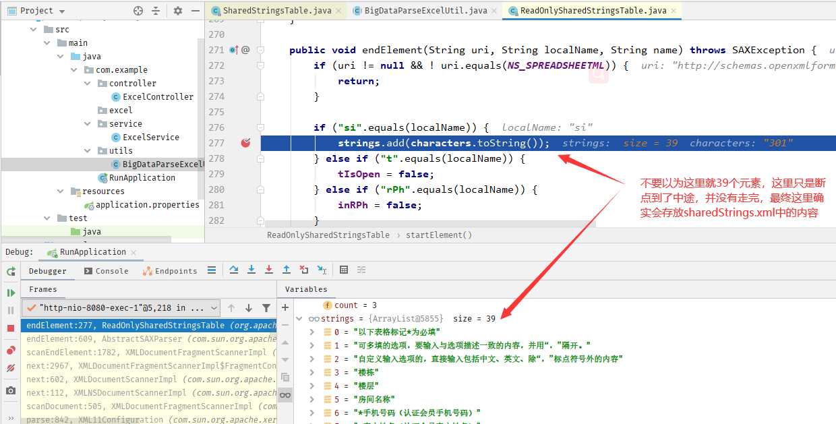Click Collapse All icon in Project panel

point(156,11)
